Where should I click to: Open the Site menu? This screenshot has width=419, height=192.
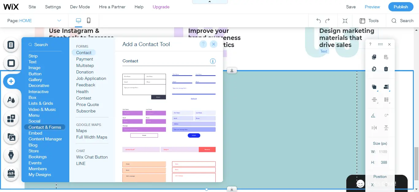pyautogui.click(x=32, y=7)
